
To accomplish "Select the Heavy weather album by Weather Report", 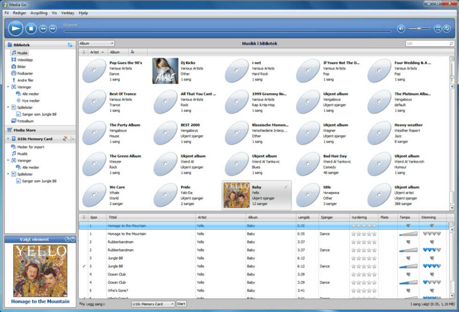I will (x=400, y=133).
